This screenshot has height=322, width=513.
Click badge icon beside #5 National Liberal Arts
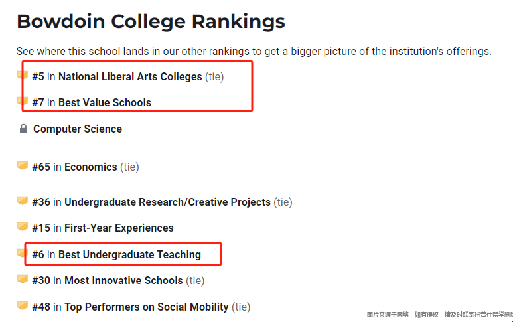click(x=23, y=75)
